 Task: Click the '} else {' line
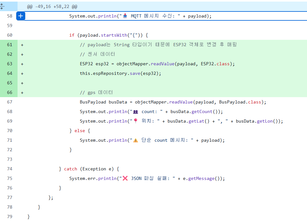click(80, 131)
